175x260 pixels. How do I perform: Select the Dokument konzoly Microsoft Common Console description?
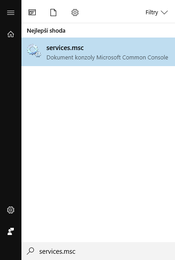[107, 57]
